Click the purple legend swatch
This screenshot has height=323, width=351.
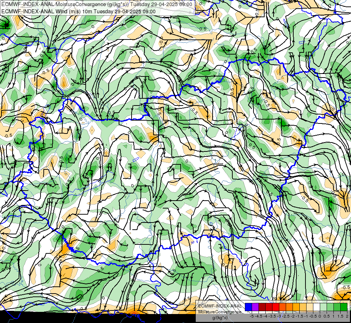click(x=255, y=307)
